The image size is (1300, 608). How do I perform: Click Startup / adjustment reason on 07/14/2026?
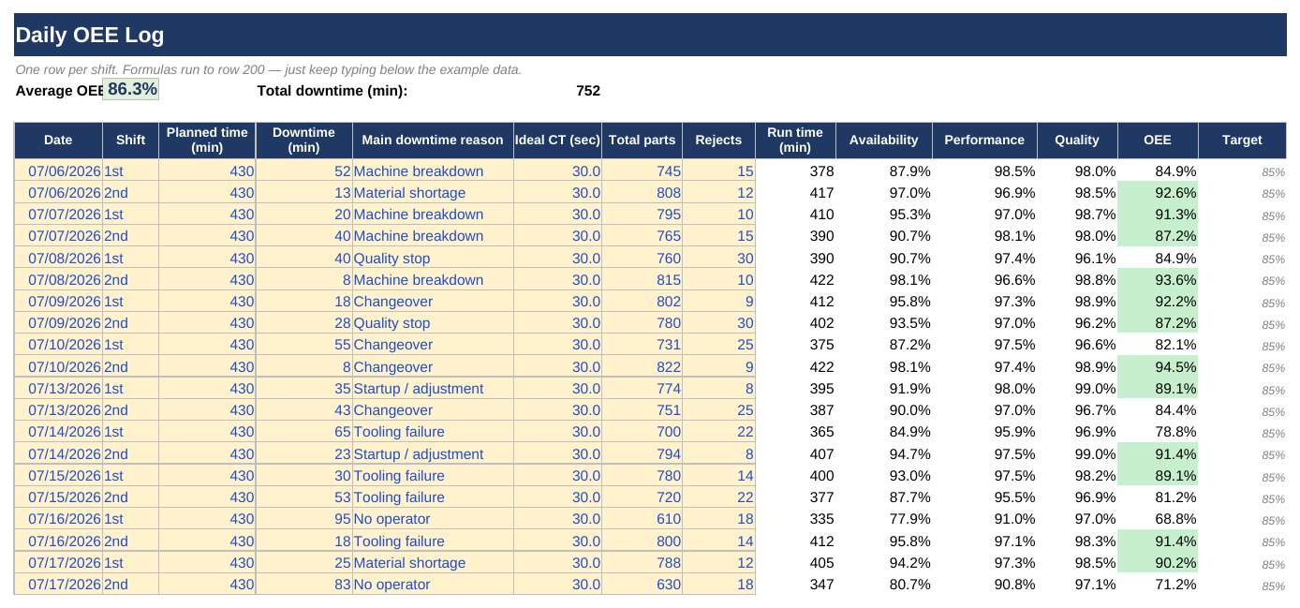tap(433, 454)
